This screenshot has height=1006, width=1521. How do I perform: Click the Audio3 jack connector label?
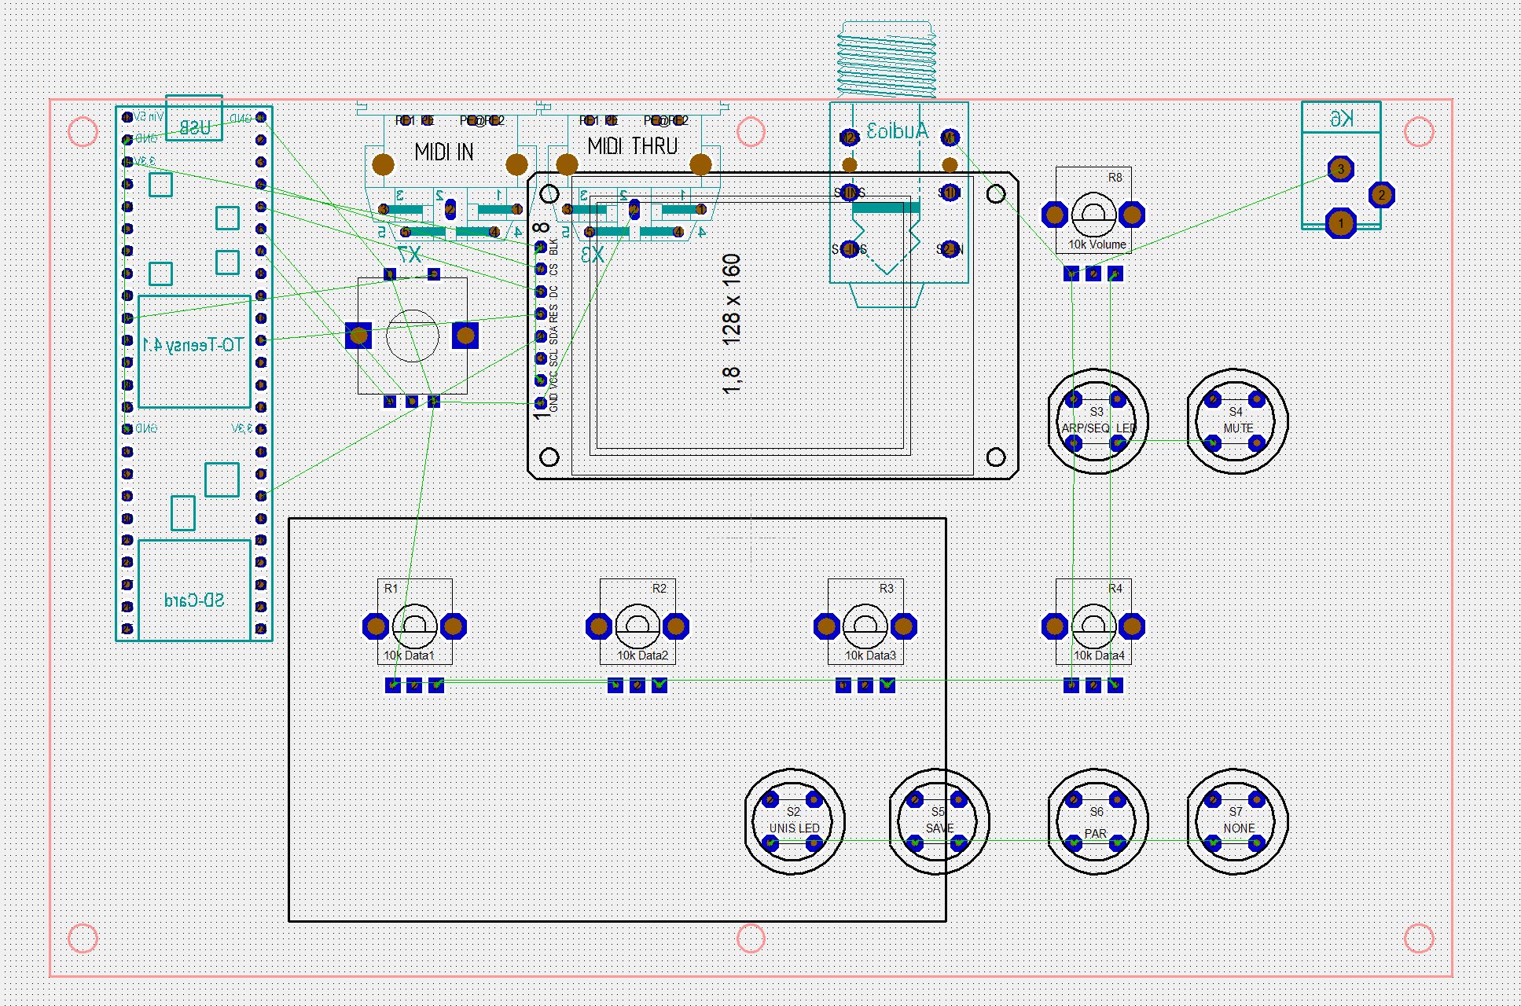tap(897, 131)
